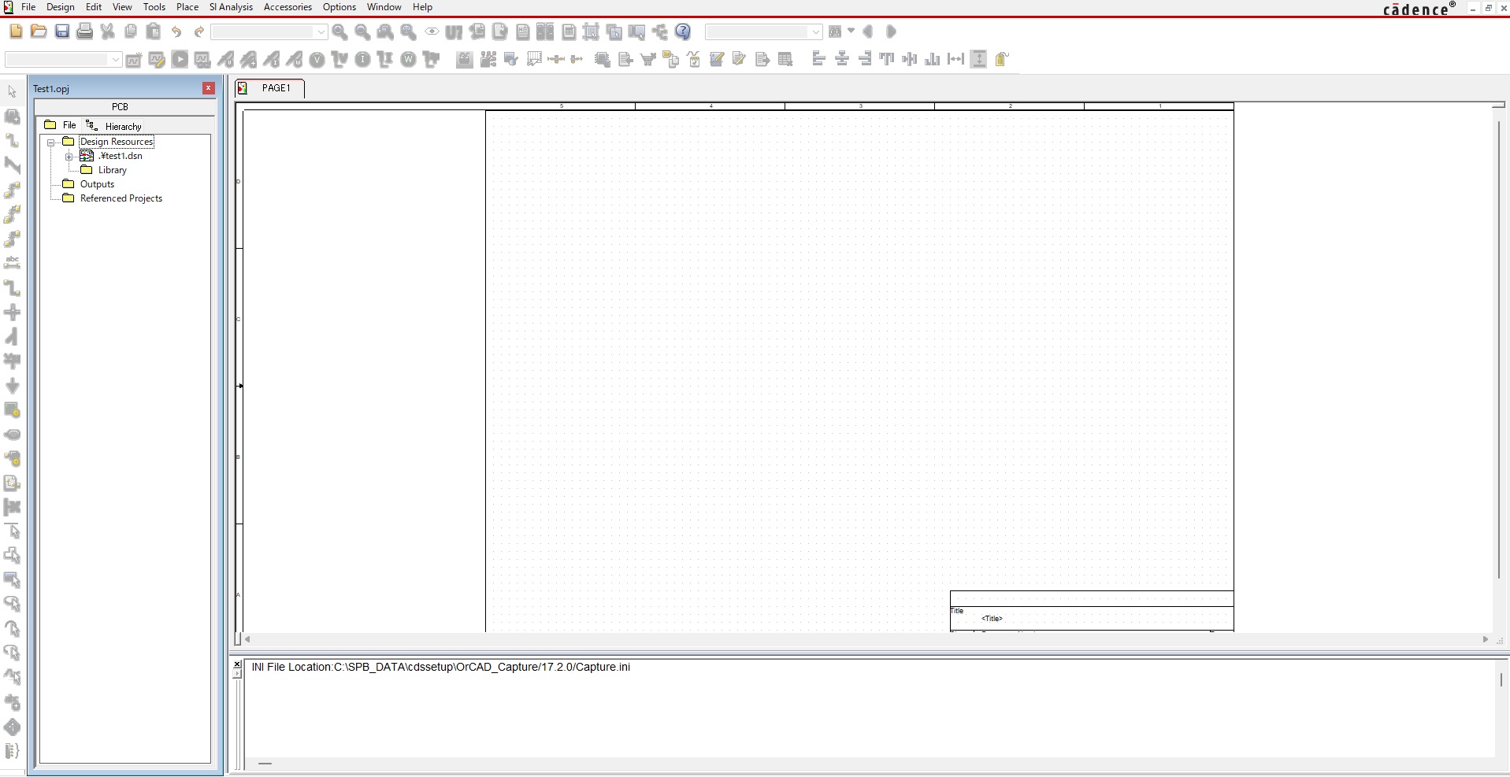Open the Place menu
Image resolution: width=1510 pixels, height=777 pixels.
[187, 7]
